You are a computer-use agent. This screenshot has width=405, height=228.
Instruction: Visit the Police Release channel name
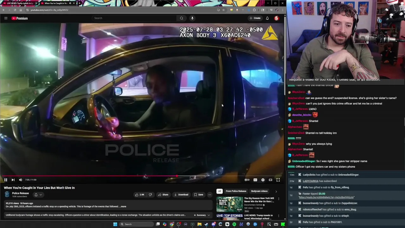21,193
